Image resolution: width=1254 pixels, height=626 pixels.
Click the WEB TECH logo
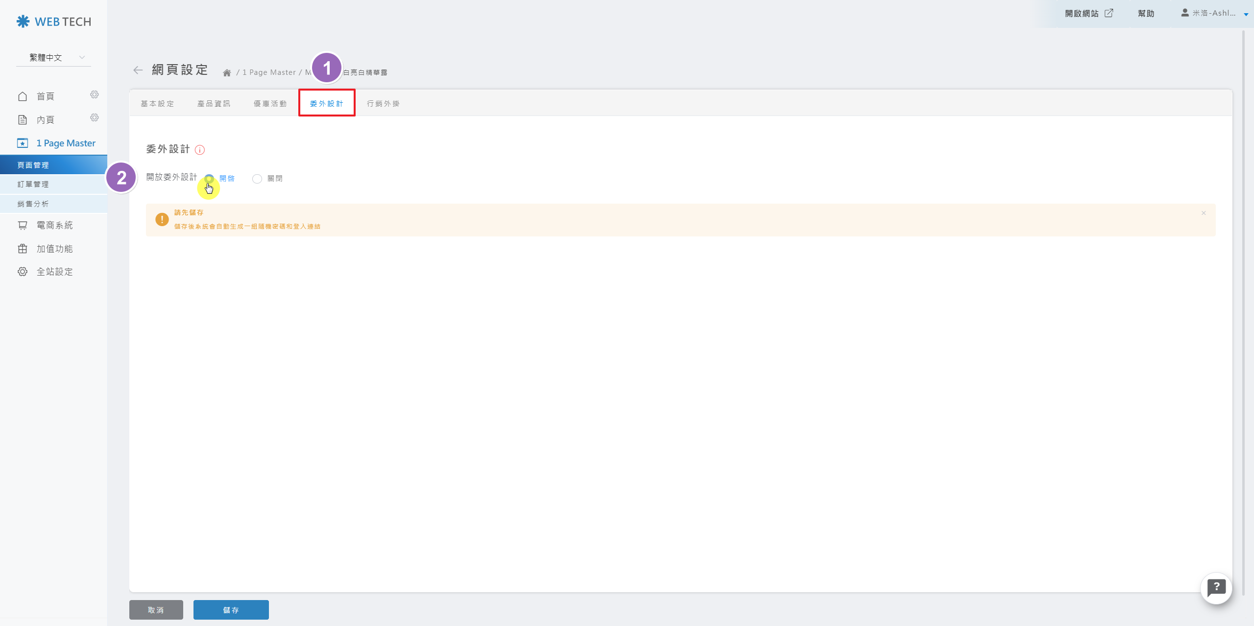tap(54, 22)
